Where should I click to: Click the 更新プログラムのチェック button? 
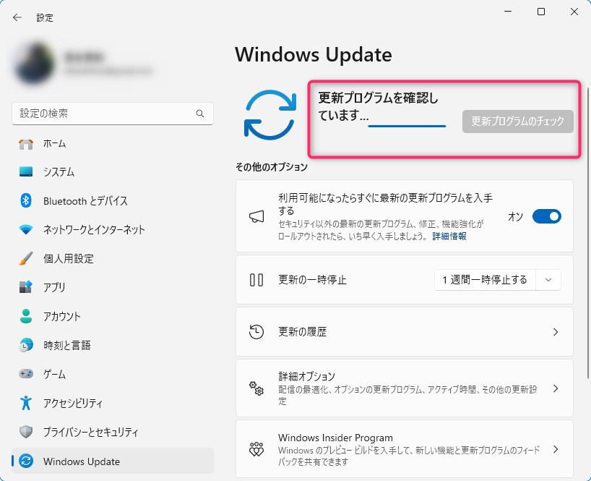[517, 122]
